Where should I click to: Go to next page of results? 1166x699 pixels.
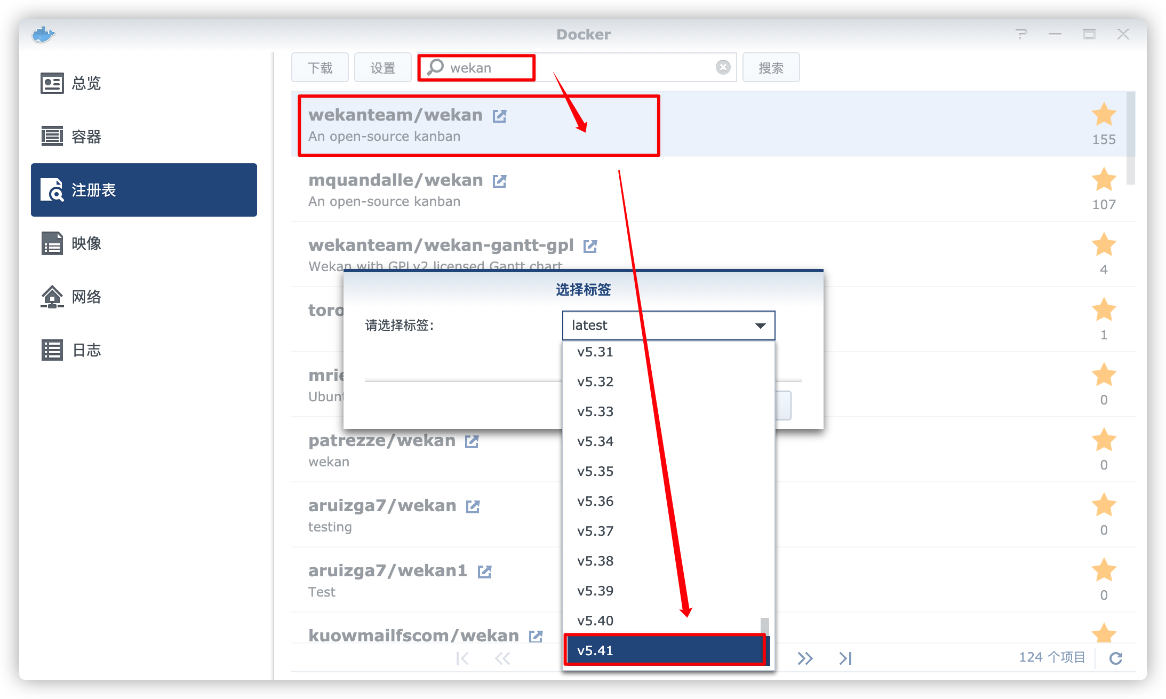point(805,658)
